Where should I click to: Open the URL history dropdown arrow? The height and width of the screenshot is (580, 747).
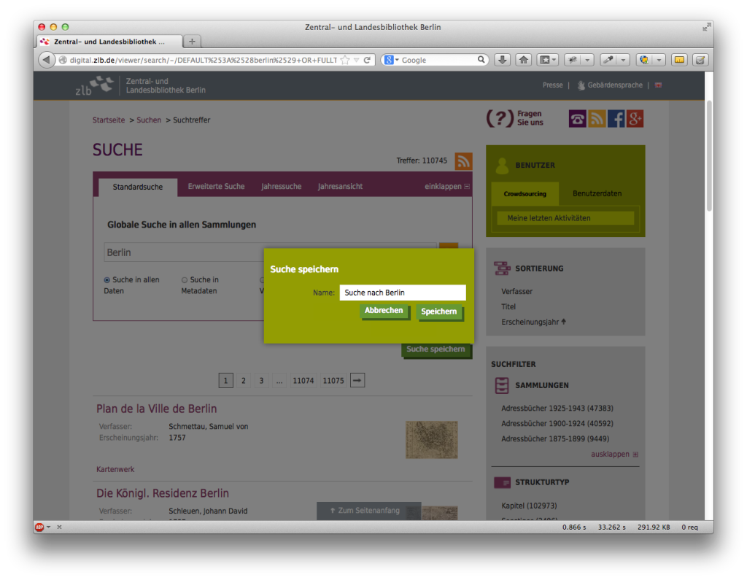coord(356,60)
